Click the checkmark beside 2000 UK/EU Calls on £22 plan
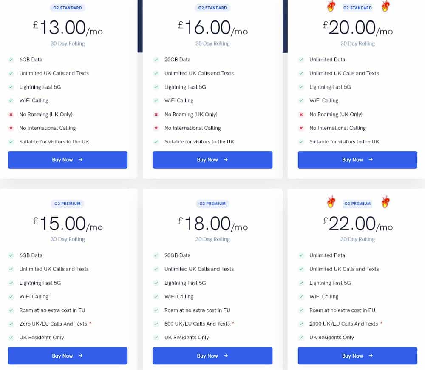The image size is (425, 370). (x=301, y=324)
